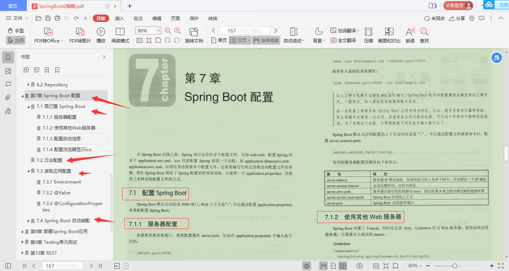Toggle single page view (单页)
The image size is (509, 271).
click(219, 40)
